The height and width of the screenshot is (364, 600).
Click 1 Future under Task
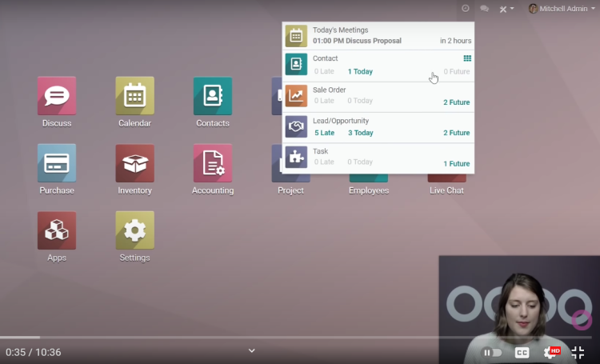point(457,164)
